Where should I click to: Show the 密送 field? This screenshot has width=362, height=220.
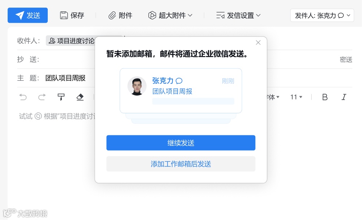coord(346,60)
